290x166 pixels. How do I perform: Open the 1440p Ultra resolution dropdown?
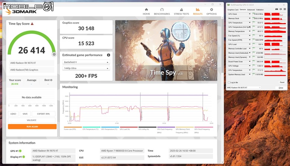[86, 68]
